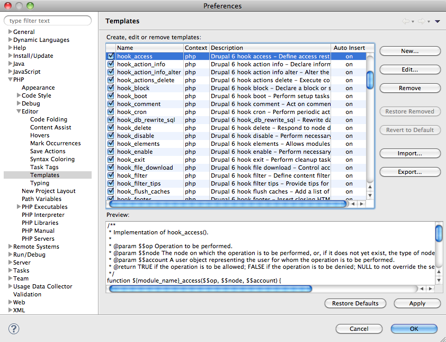Open the Task Tags page
Screen dimensions: 446x342
[x=44, y=167]
